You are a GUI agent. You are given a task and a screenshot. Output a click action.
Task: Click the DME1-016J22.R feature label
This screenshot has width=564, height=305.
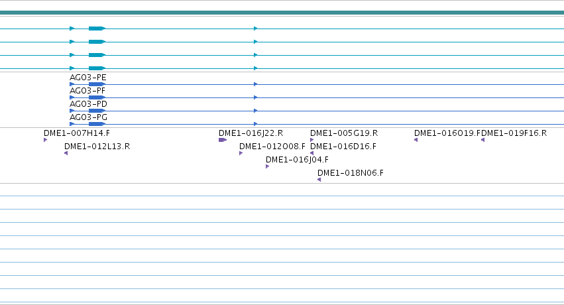click(x=251, y=133)
